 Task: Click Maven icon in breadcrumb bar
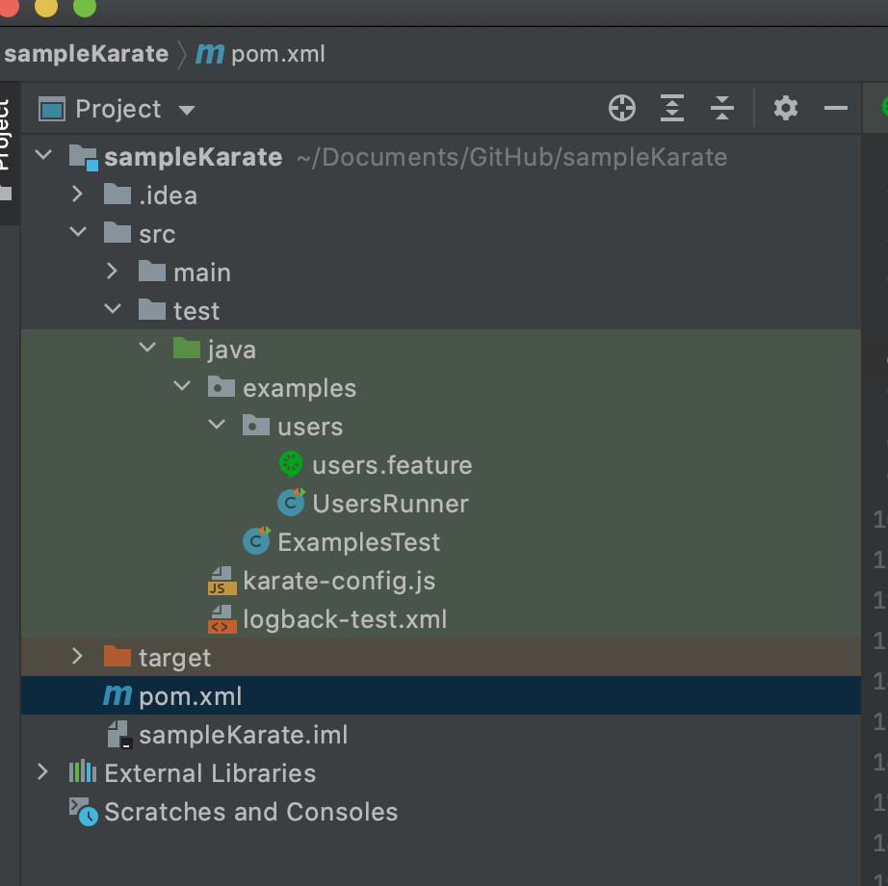click(210, 54)
